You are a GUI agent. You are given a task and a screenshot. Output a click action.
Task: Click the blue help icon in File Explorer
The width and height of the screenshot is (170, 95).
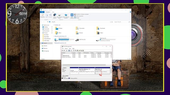tap(130, 12)
